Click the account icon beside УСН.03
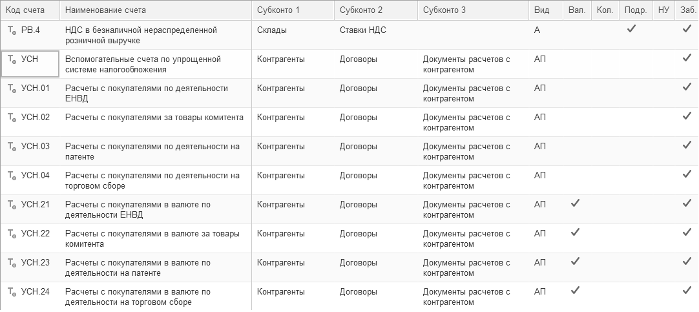This screenshot has width=699, height=312. pyautogui.click(x=12, y=147)
